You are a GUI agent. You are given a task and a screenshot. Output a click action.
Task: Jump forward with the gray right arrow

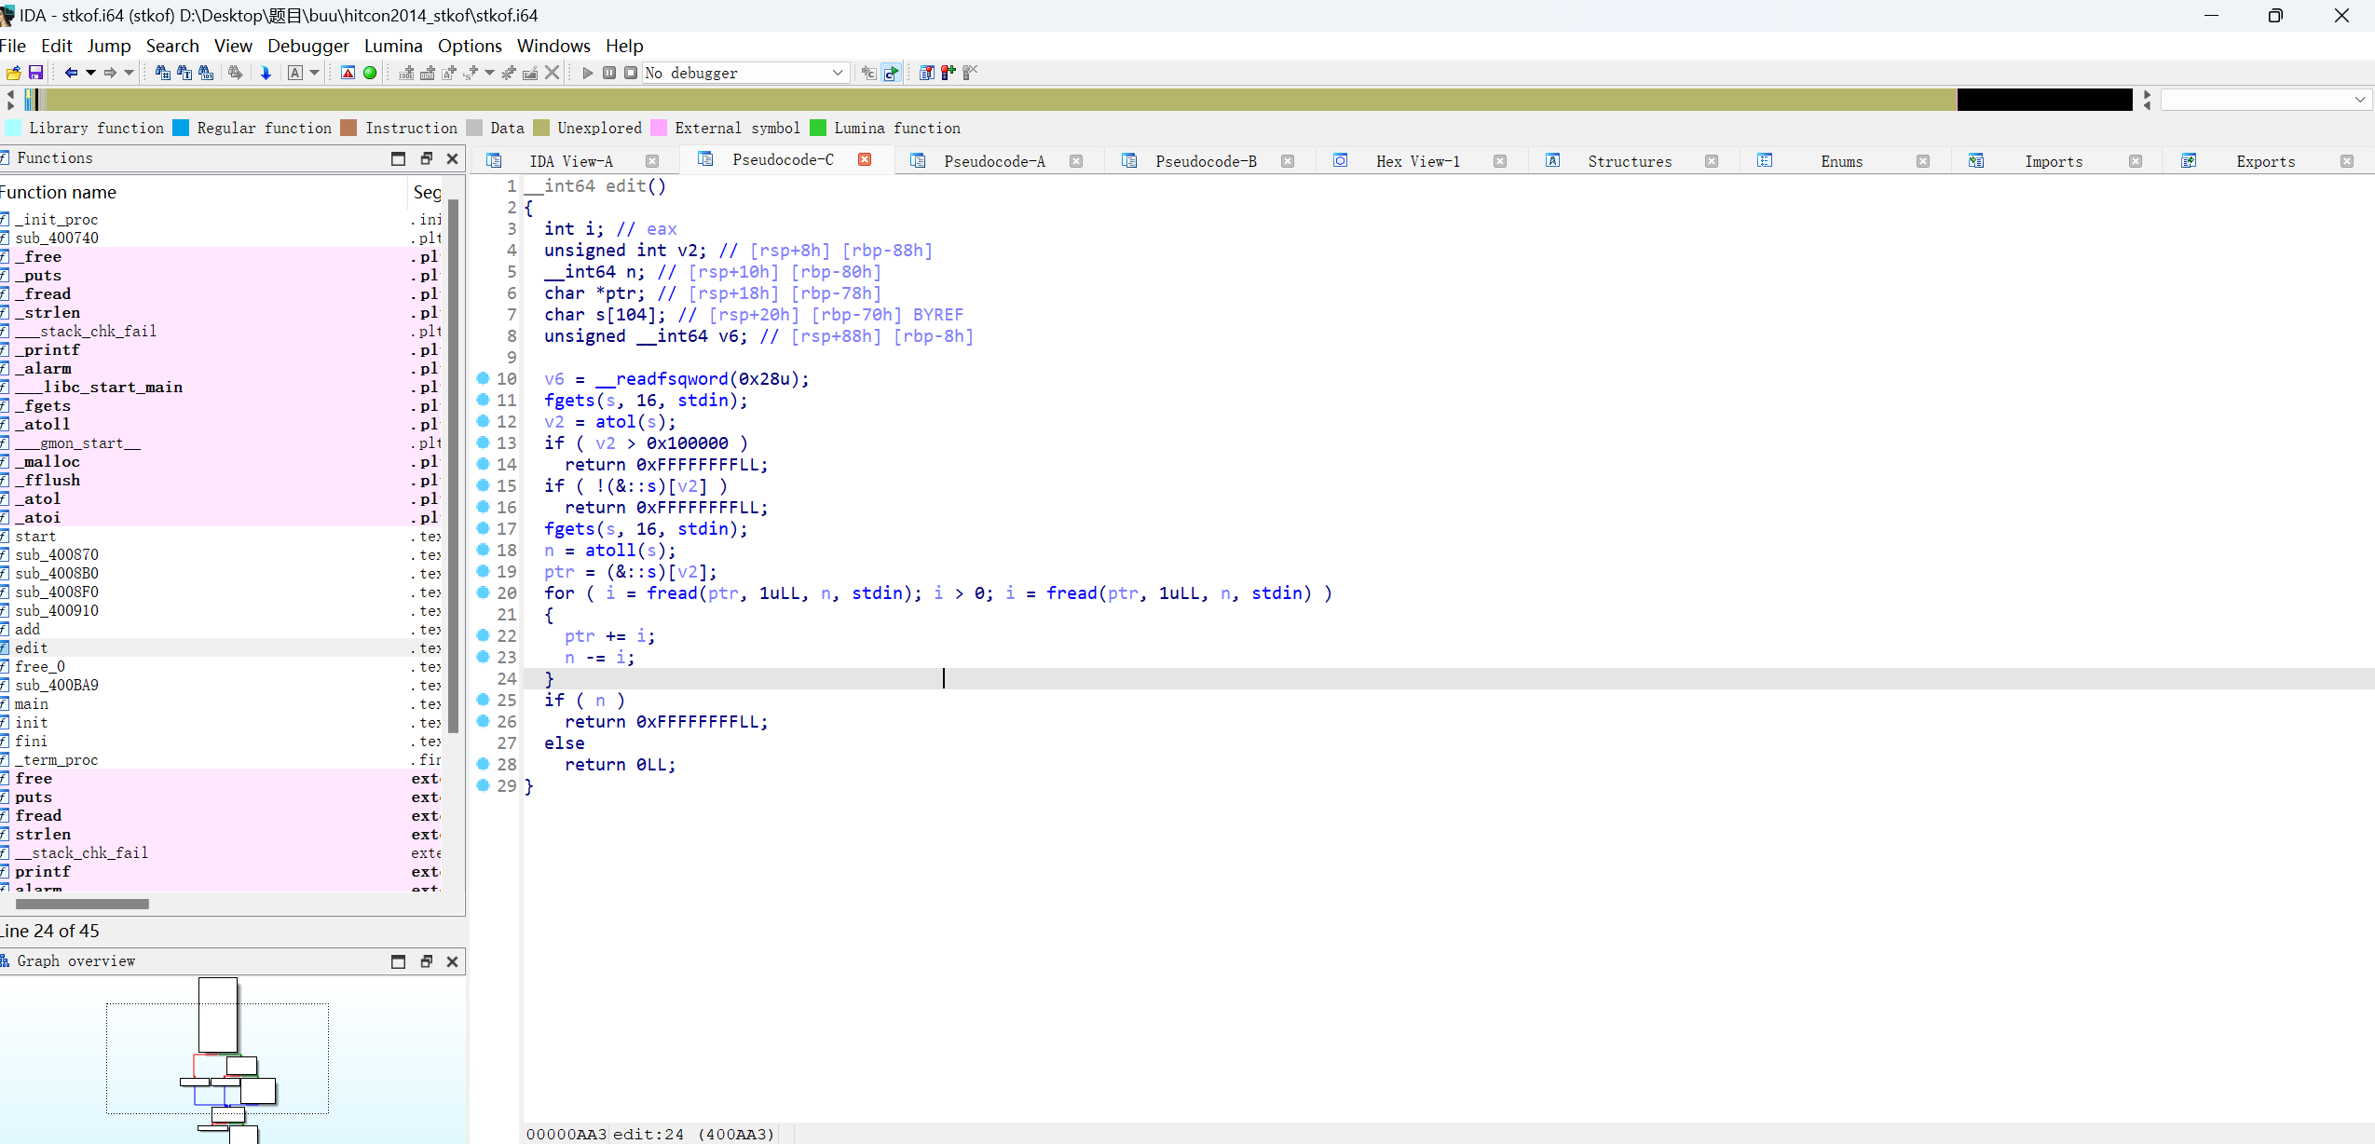pyautogui.click(x=110, y=73)
